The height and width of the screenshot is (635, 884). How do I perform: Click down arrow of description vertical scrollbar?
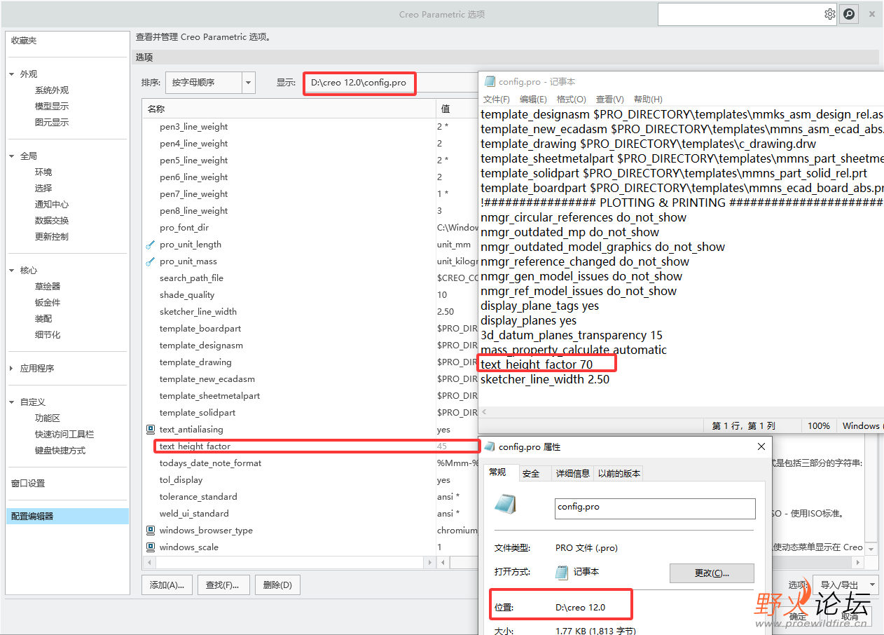[x=871, y=549]
